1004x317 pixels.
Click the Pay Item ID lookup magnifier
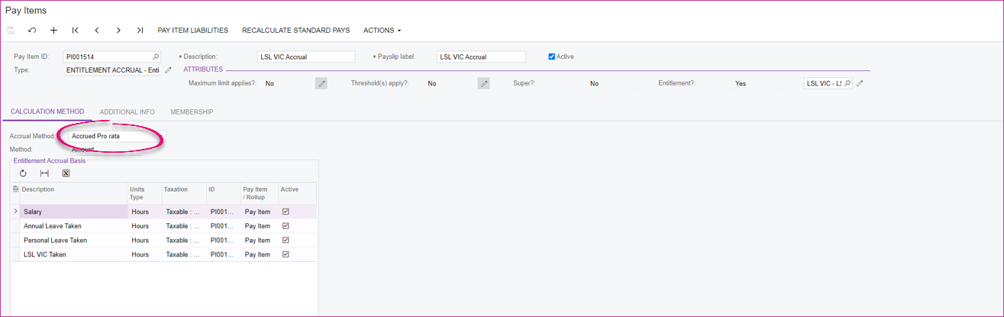(156, 57)
